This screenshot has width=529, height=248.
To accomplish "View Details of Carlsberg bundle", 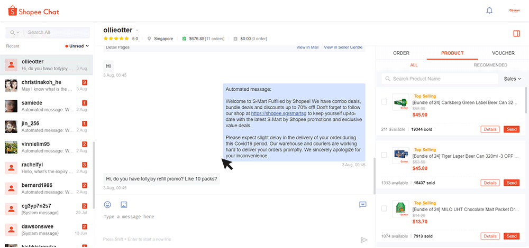I will [490, 129].
